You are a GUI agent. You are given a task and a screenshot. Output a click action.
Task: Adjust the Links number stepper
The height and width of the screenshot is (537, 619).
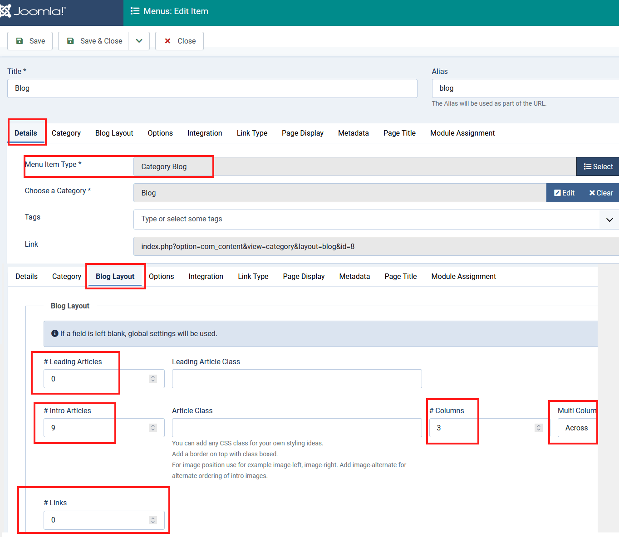tap(153, 520)
